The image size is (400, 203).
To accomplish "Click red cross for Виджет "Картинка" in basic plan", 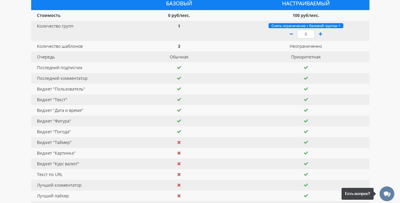I will [x=179, y=153].
